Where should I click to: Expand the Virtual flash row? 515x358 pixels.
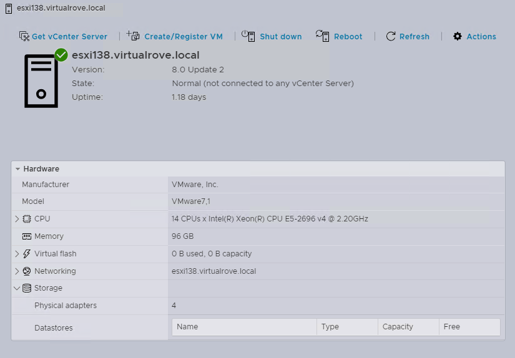[17, 254]
